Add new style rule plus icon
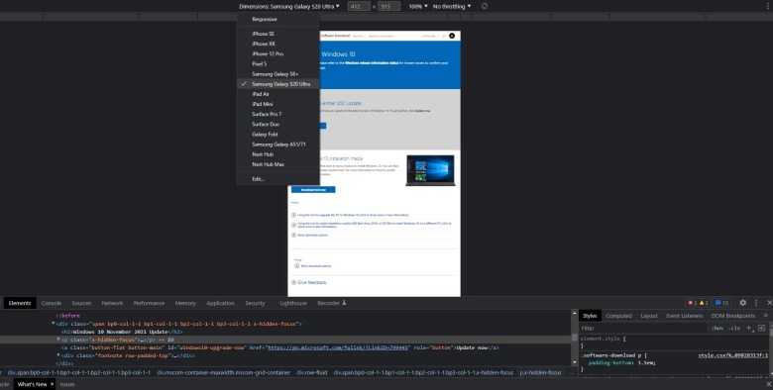The height and width of the screenshot is (390, 773). tap(749, 328)
